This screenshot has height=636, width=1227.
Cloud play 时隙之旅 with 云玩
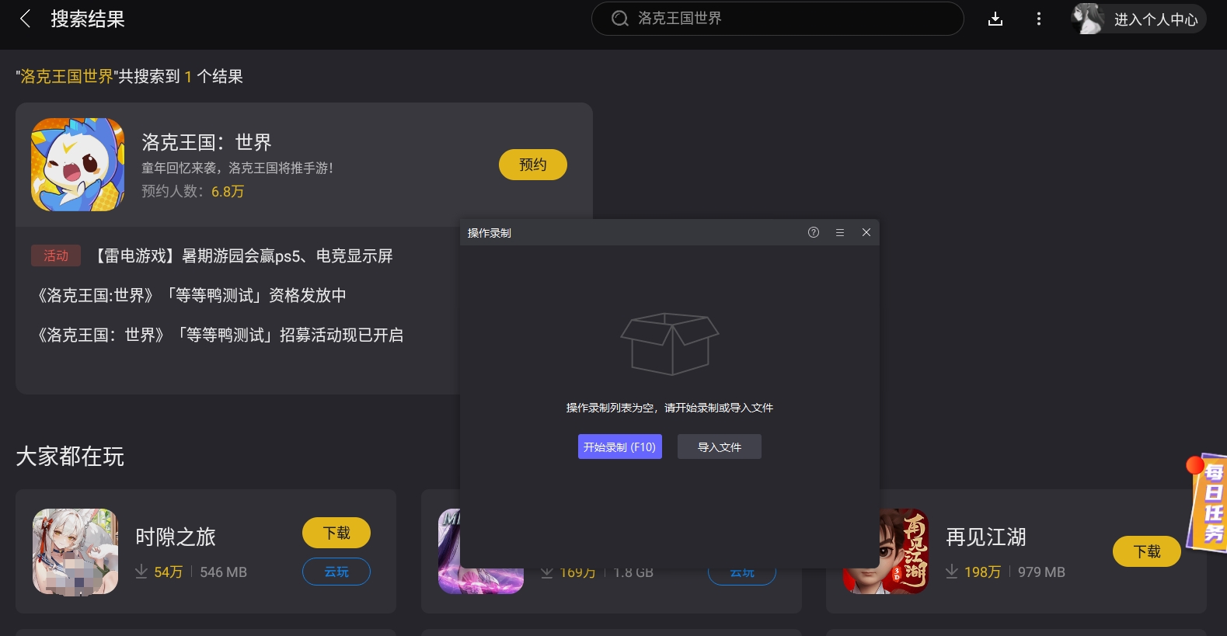[x=336, y=572]
